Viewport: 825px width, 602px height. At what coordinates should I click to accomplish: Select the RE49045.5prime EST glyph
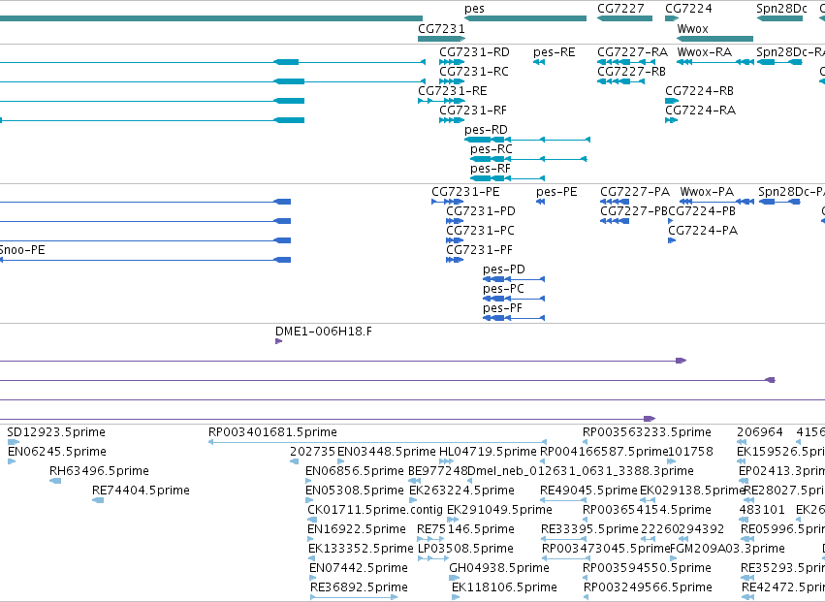(563, 500)
